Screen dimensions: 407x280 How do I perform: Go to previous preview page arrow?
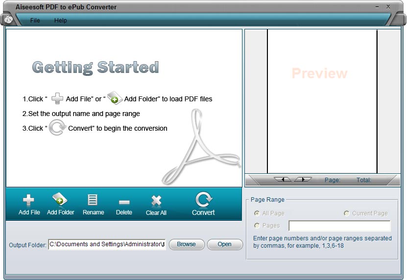(283, 180)
